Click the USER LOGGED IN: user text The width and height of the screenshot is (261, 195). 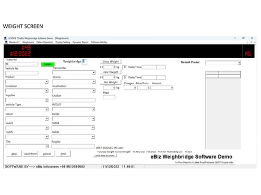point(110,148)
